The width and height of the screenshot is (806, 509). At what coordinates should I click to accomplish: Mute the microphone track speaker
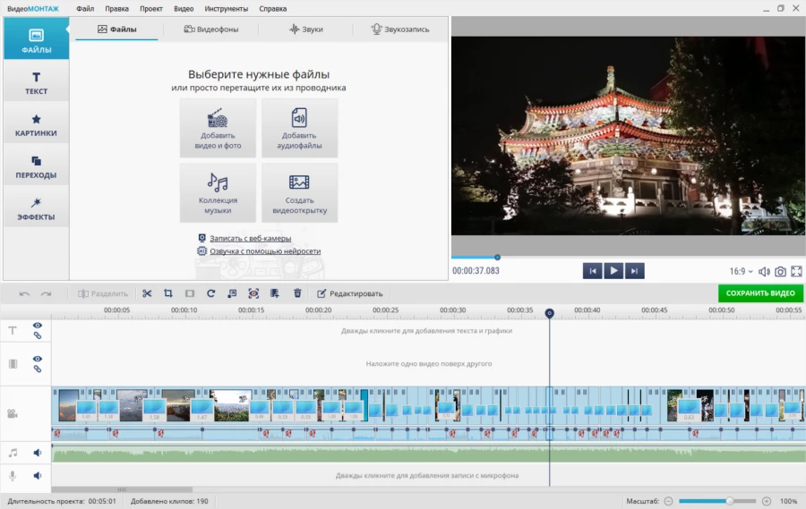(x=38, y=476)
